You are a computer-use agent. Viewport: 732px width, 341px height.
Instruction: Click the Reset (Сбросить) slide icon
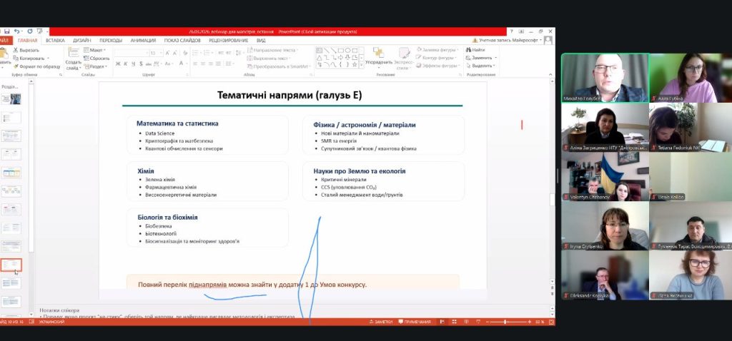click(86, 58)
